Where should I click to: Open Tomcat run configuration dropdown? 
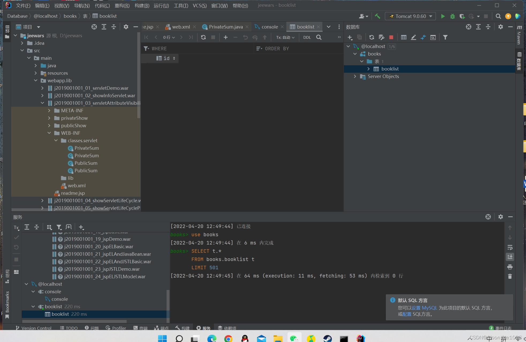(x=410, y=16)
